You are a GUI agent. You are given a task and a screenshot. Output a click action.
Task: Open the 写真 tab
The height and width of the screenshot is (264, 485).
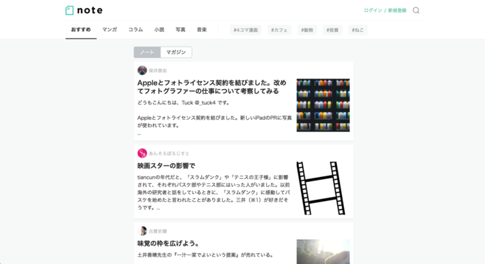click(x=180, y=30)
